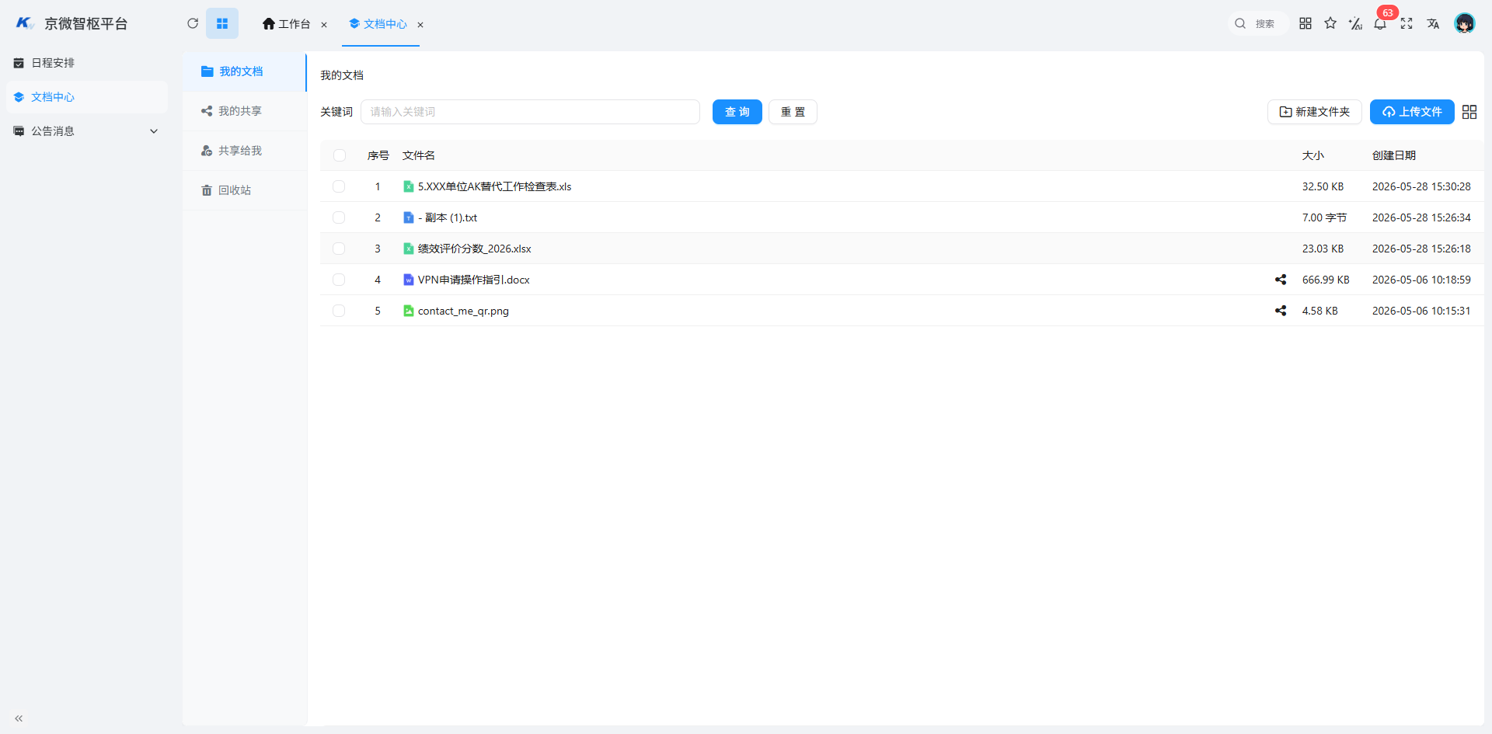
Task: Focus the 关键词 keyword input field
Action: [530, 112]
